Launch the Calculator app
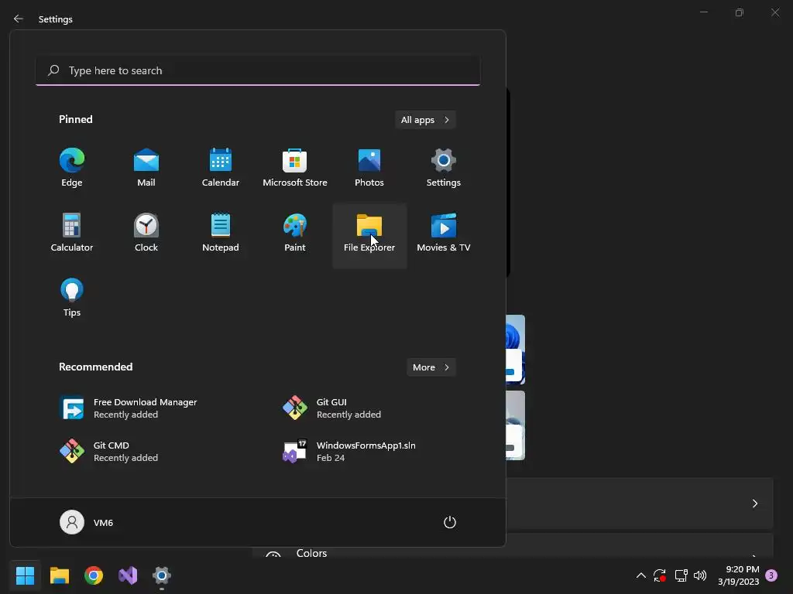793x594 pixels. point(72,234)
